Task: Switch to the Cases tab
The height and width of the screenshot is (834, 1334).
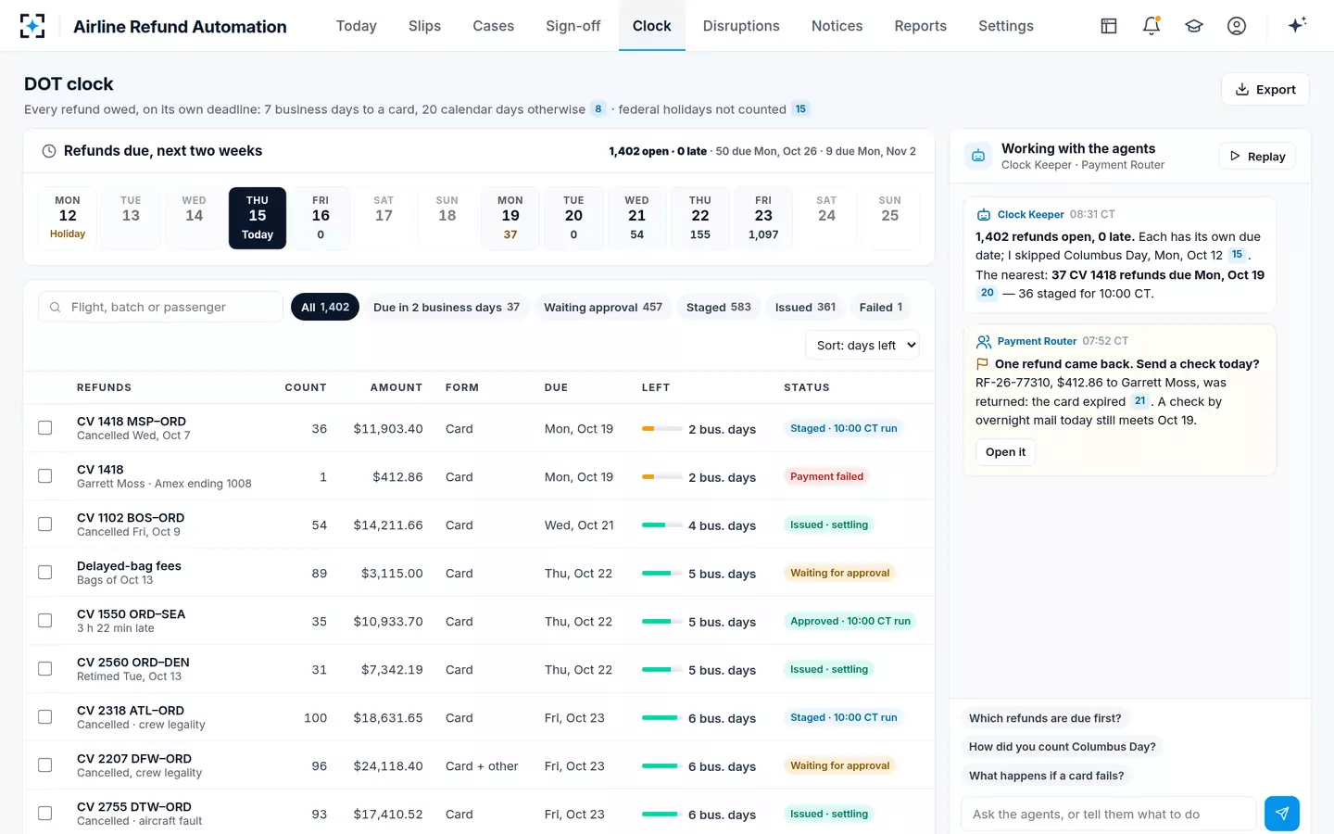Action: pyautogui.click(x=493, y=26)
